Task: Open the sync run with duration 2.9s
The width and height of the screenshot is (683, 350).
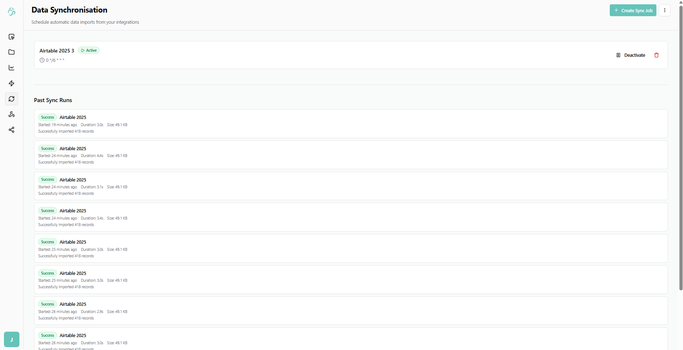Action: pos(350,311)
